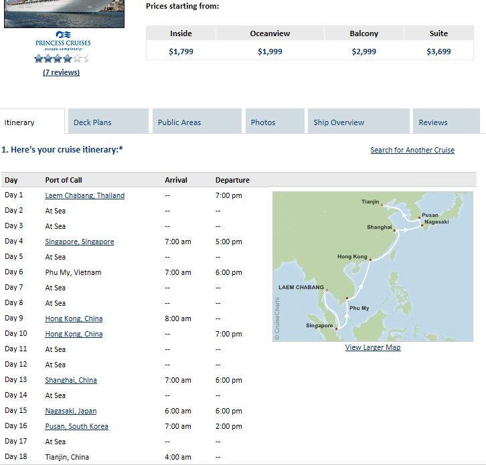Click the Balcony price $2,999
This screenshot has height=465, width=486.
point(364,52)
